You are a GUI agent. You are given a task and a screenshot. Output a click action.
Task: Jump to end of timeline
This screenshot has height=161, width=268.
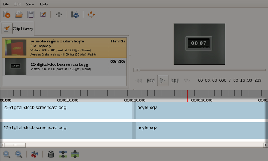(175, 80)
